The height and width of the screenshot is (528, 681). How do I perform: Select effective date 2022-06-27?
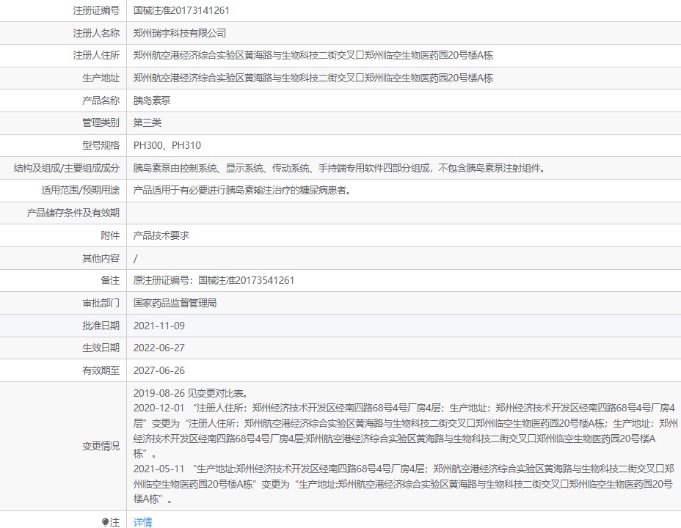[x=159, y=348]
